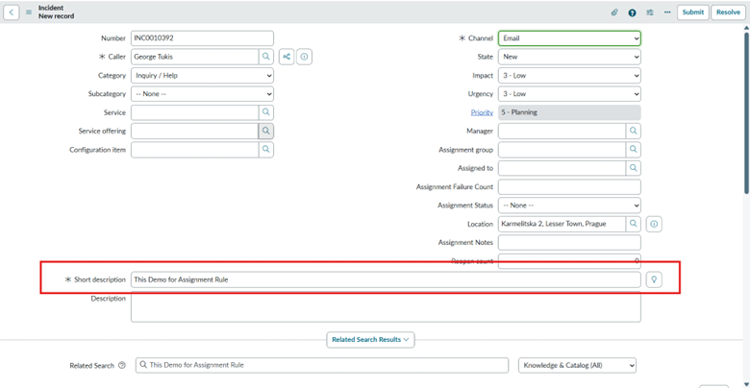Click the back arrow in the form header

click(x=12, y=12)
